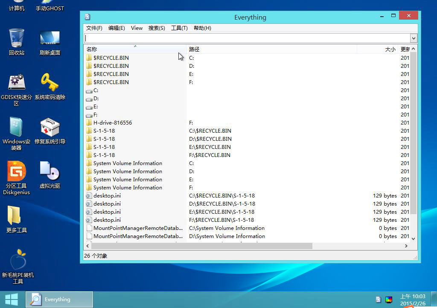Click the vertical scrollbar up arrow
This screenshot has height=308, width=437.
(x=414, y=49)
